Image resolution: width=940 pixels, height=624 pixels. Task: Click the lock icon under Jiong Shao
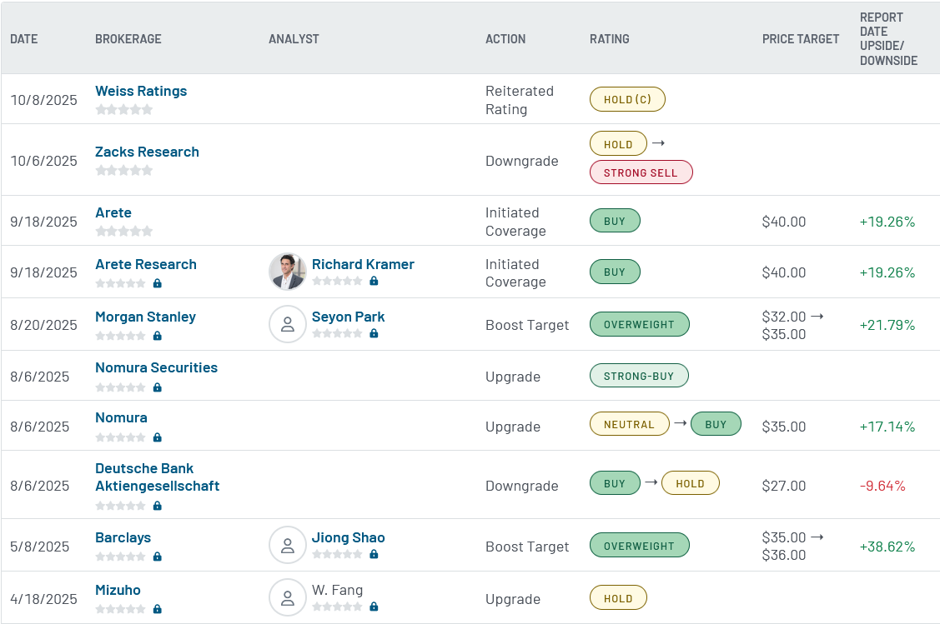pos(374,555)
